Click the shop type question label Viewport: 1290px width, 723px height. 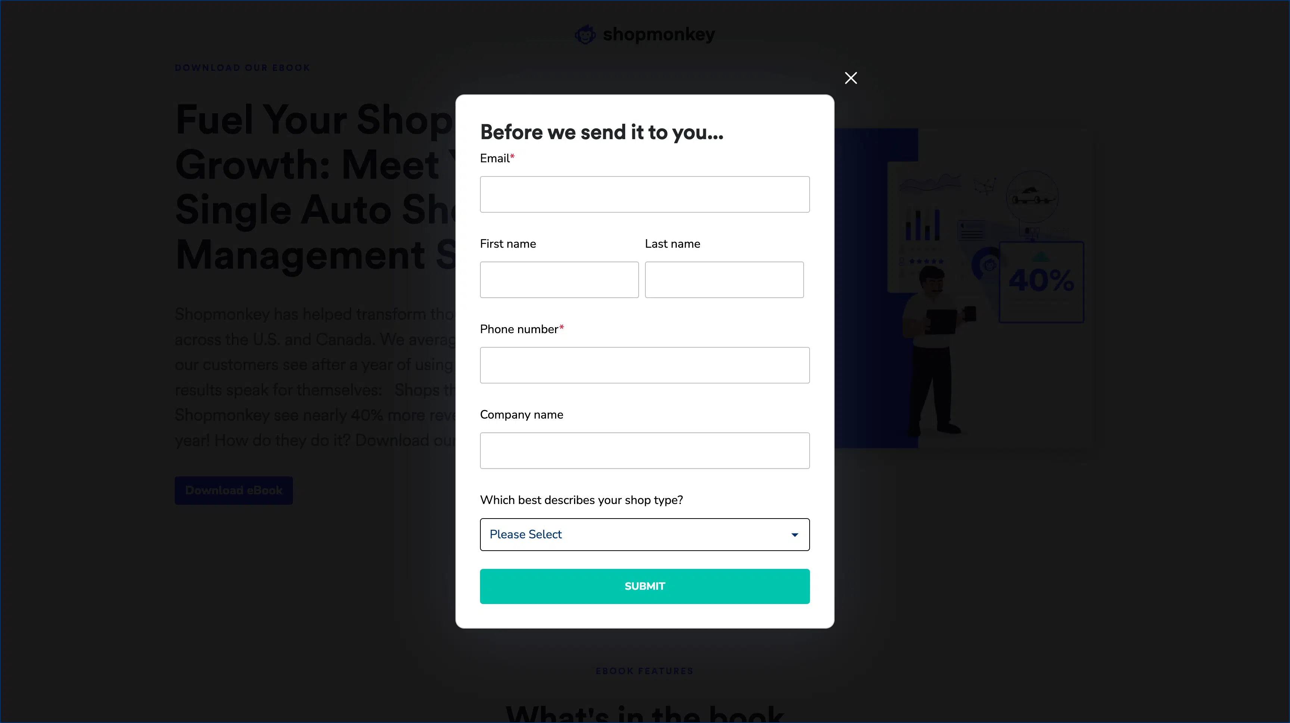pyautogui.click(x=581, y=500)
